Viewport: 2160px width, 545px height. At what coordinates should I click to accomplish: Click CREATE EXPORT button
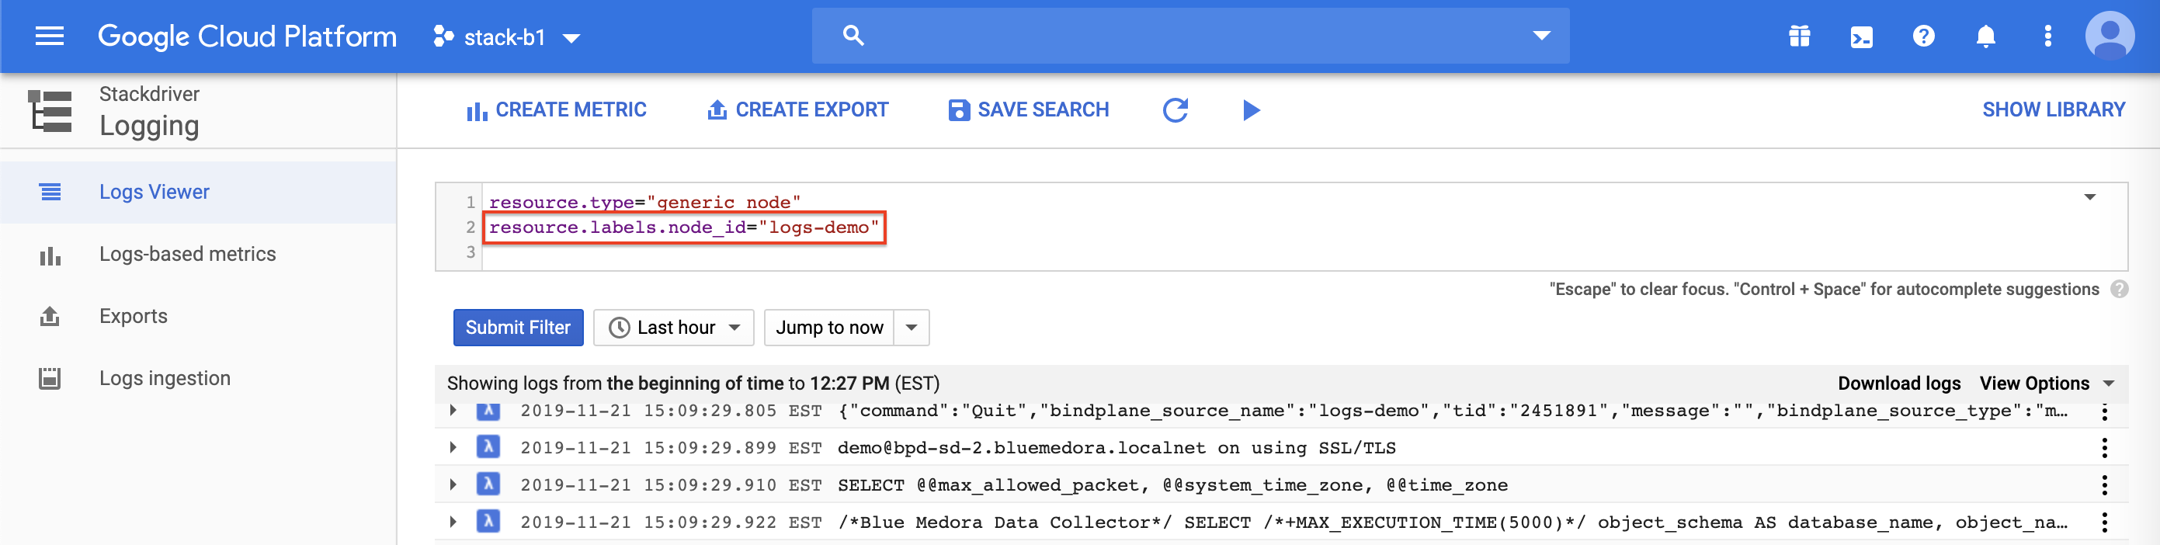[797, 109]
